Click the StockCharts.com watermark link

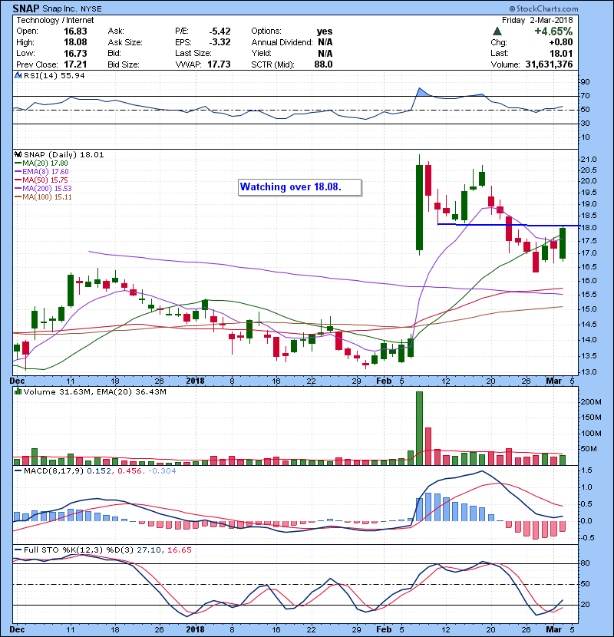(543, 8)
